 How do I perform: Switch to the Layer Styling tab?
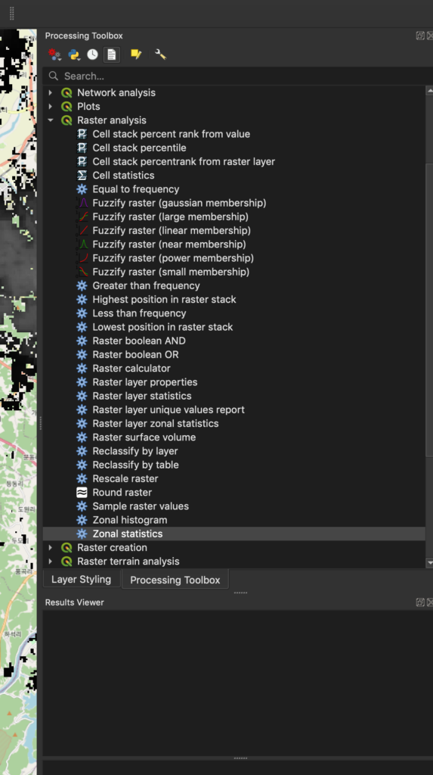[82, 579]
